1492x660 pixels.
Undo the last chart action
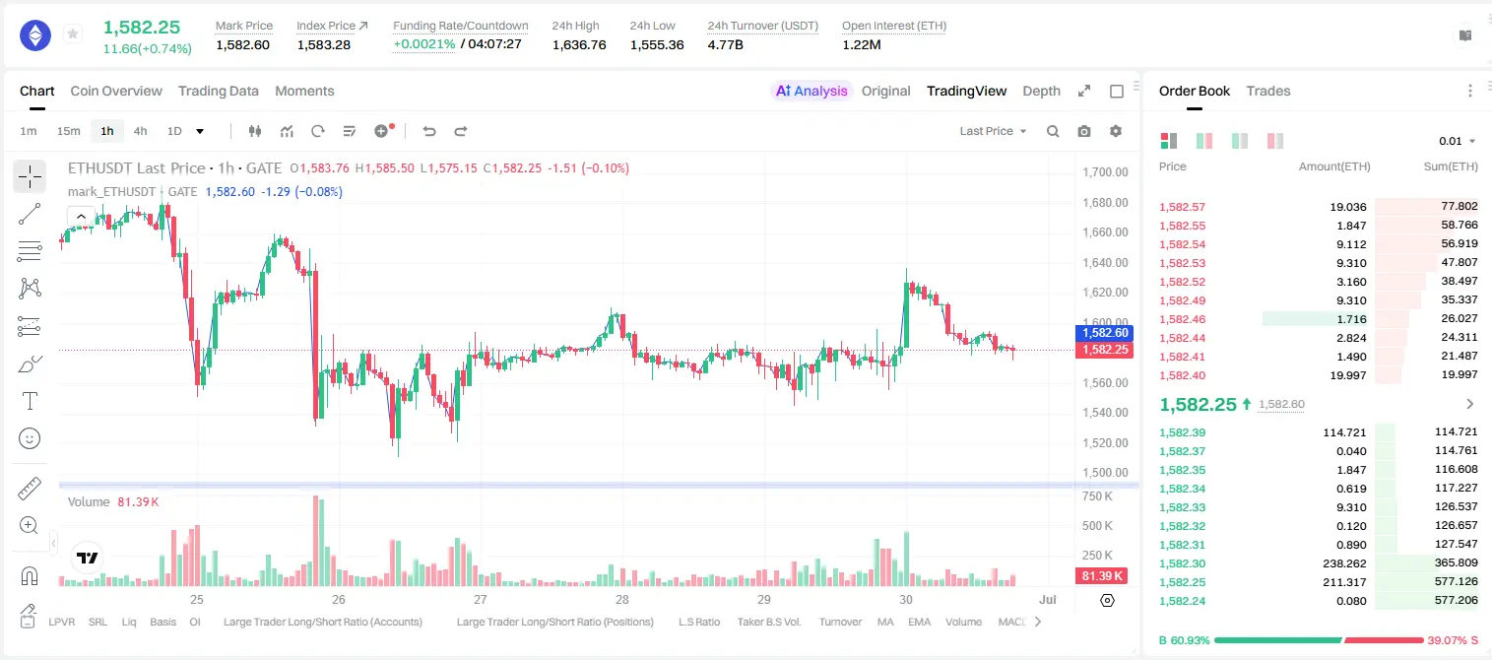429,131
